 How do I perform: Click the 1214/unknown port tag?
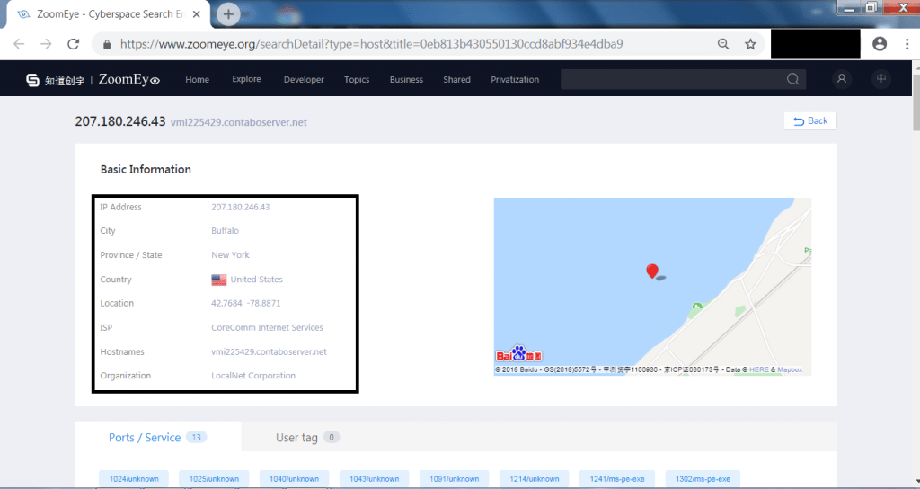534,479
